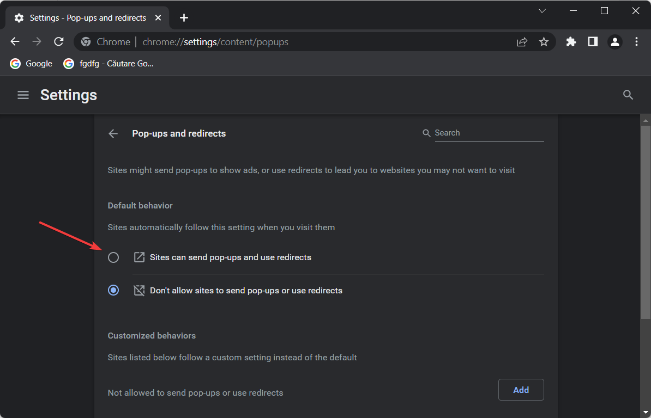Expand the tab search chevron
This screenshot has height=418, width=651.
(542, 11)
